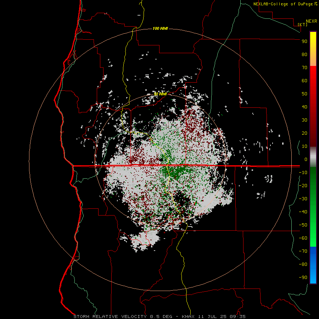
Task: Click the 50 value on the velocity scale
Action: [304, 94]
